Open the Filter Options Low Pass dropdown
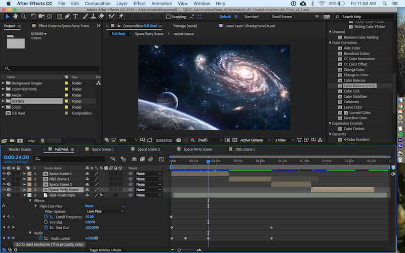 pyautogui.click(x=105, y=212)
